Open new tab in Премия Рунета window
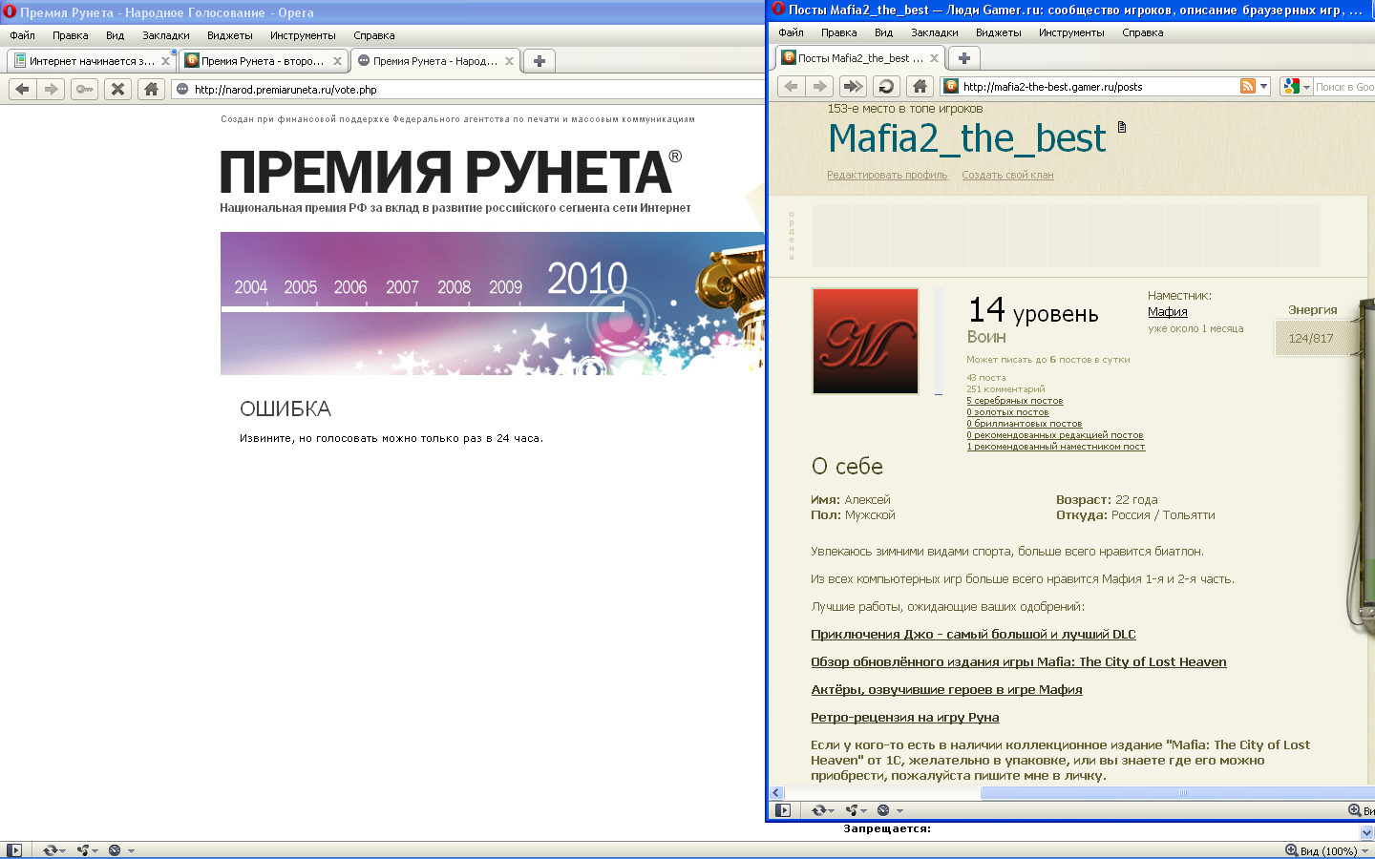The image size is (1375, 859). (x=539, y=61)
